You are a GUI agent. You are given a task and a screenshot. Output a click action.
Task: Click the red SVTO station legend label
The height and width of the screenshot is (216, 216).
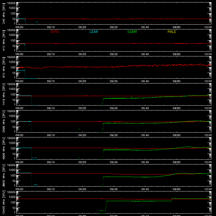click(x=55, y=32)
